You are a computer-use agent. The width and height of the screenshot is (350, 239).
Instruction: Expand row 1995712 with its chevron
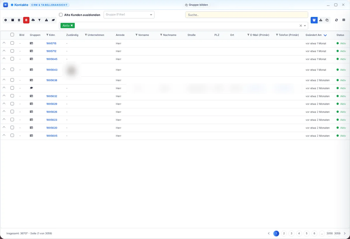tap(4, 51)
